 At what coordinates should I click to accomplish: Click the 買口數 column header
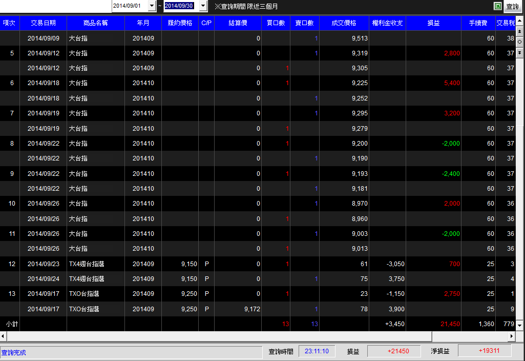[x=276, y=23]
